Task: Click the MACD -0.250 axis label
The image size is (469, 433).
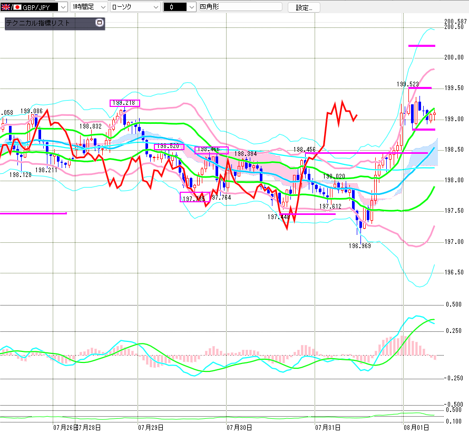Action: click(x=453, y=378)
